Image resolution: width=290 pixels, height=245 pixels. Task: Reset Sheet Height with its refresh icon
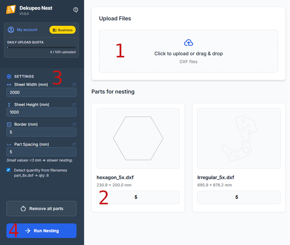click(74, 105)
